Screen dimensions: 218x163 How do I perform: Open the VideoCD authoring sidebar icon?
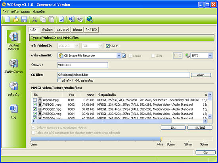point(13,37)
